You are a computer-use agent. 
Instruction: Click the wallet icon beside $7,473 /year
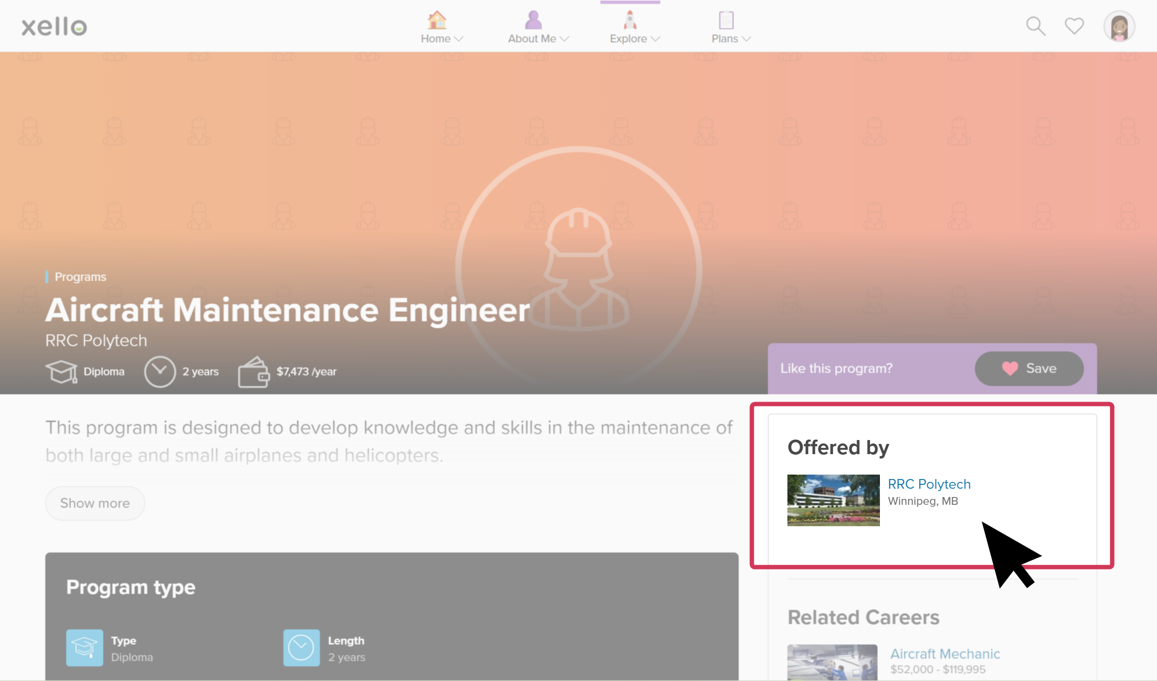tap(253, 372)
